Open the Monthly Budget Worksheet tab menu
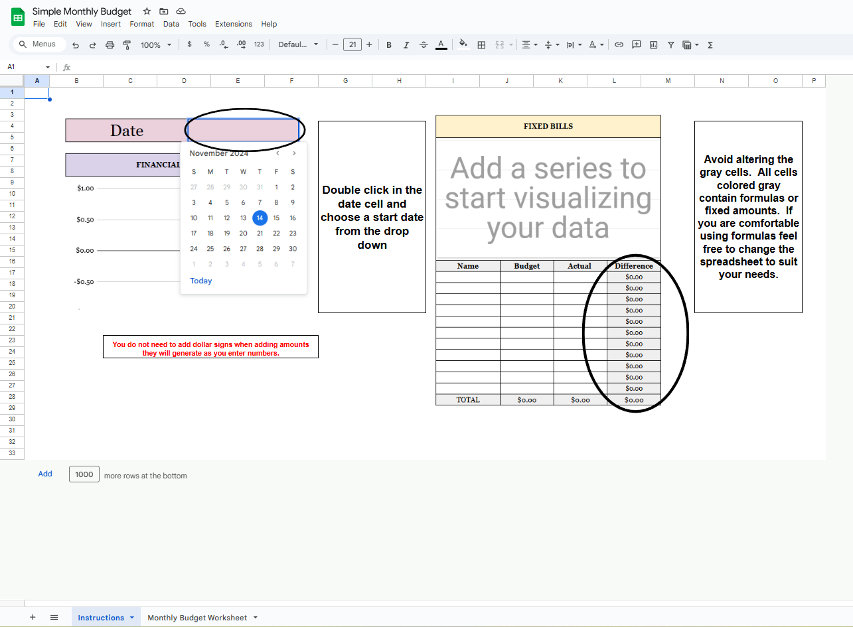This screenshot has height=627, width=853. click(x=256, y=617)
